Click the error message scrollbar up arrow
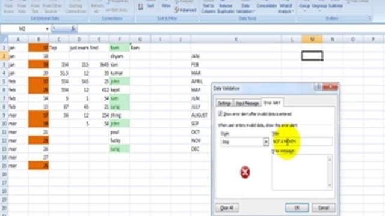The height and width of the screenshot is (216, 385). click(330, 160)
